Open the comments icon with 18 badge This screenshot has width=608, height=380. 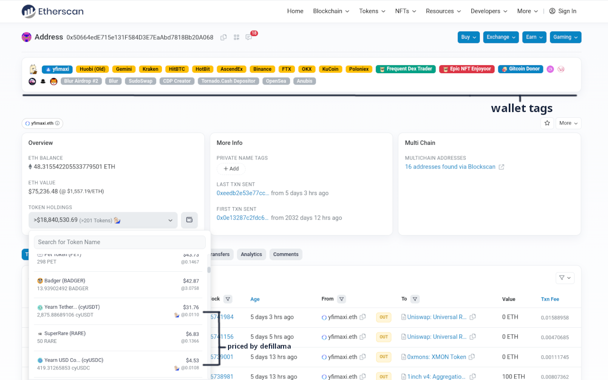point(248,37)
